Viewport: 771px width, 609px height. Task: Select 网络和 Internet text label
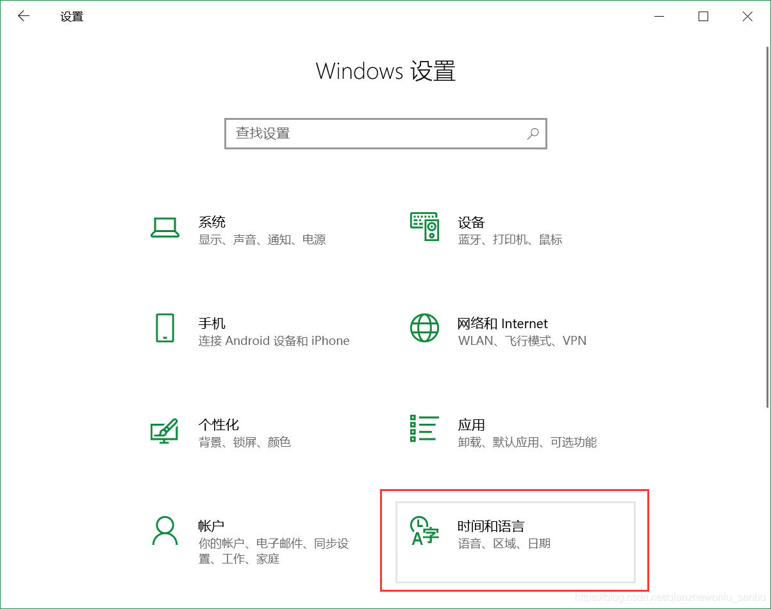tap(503, 323)
